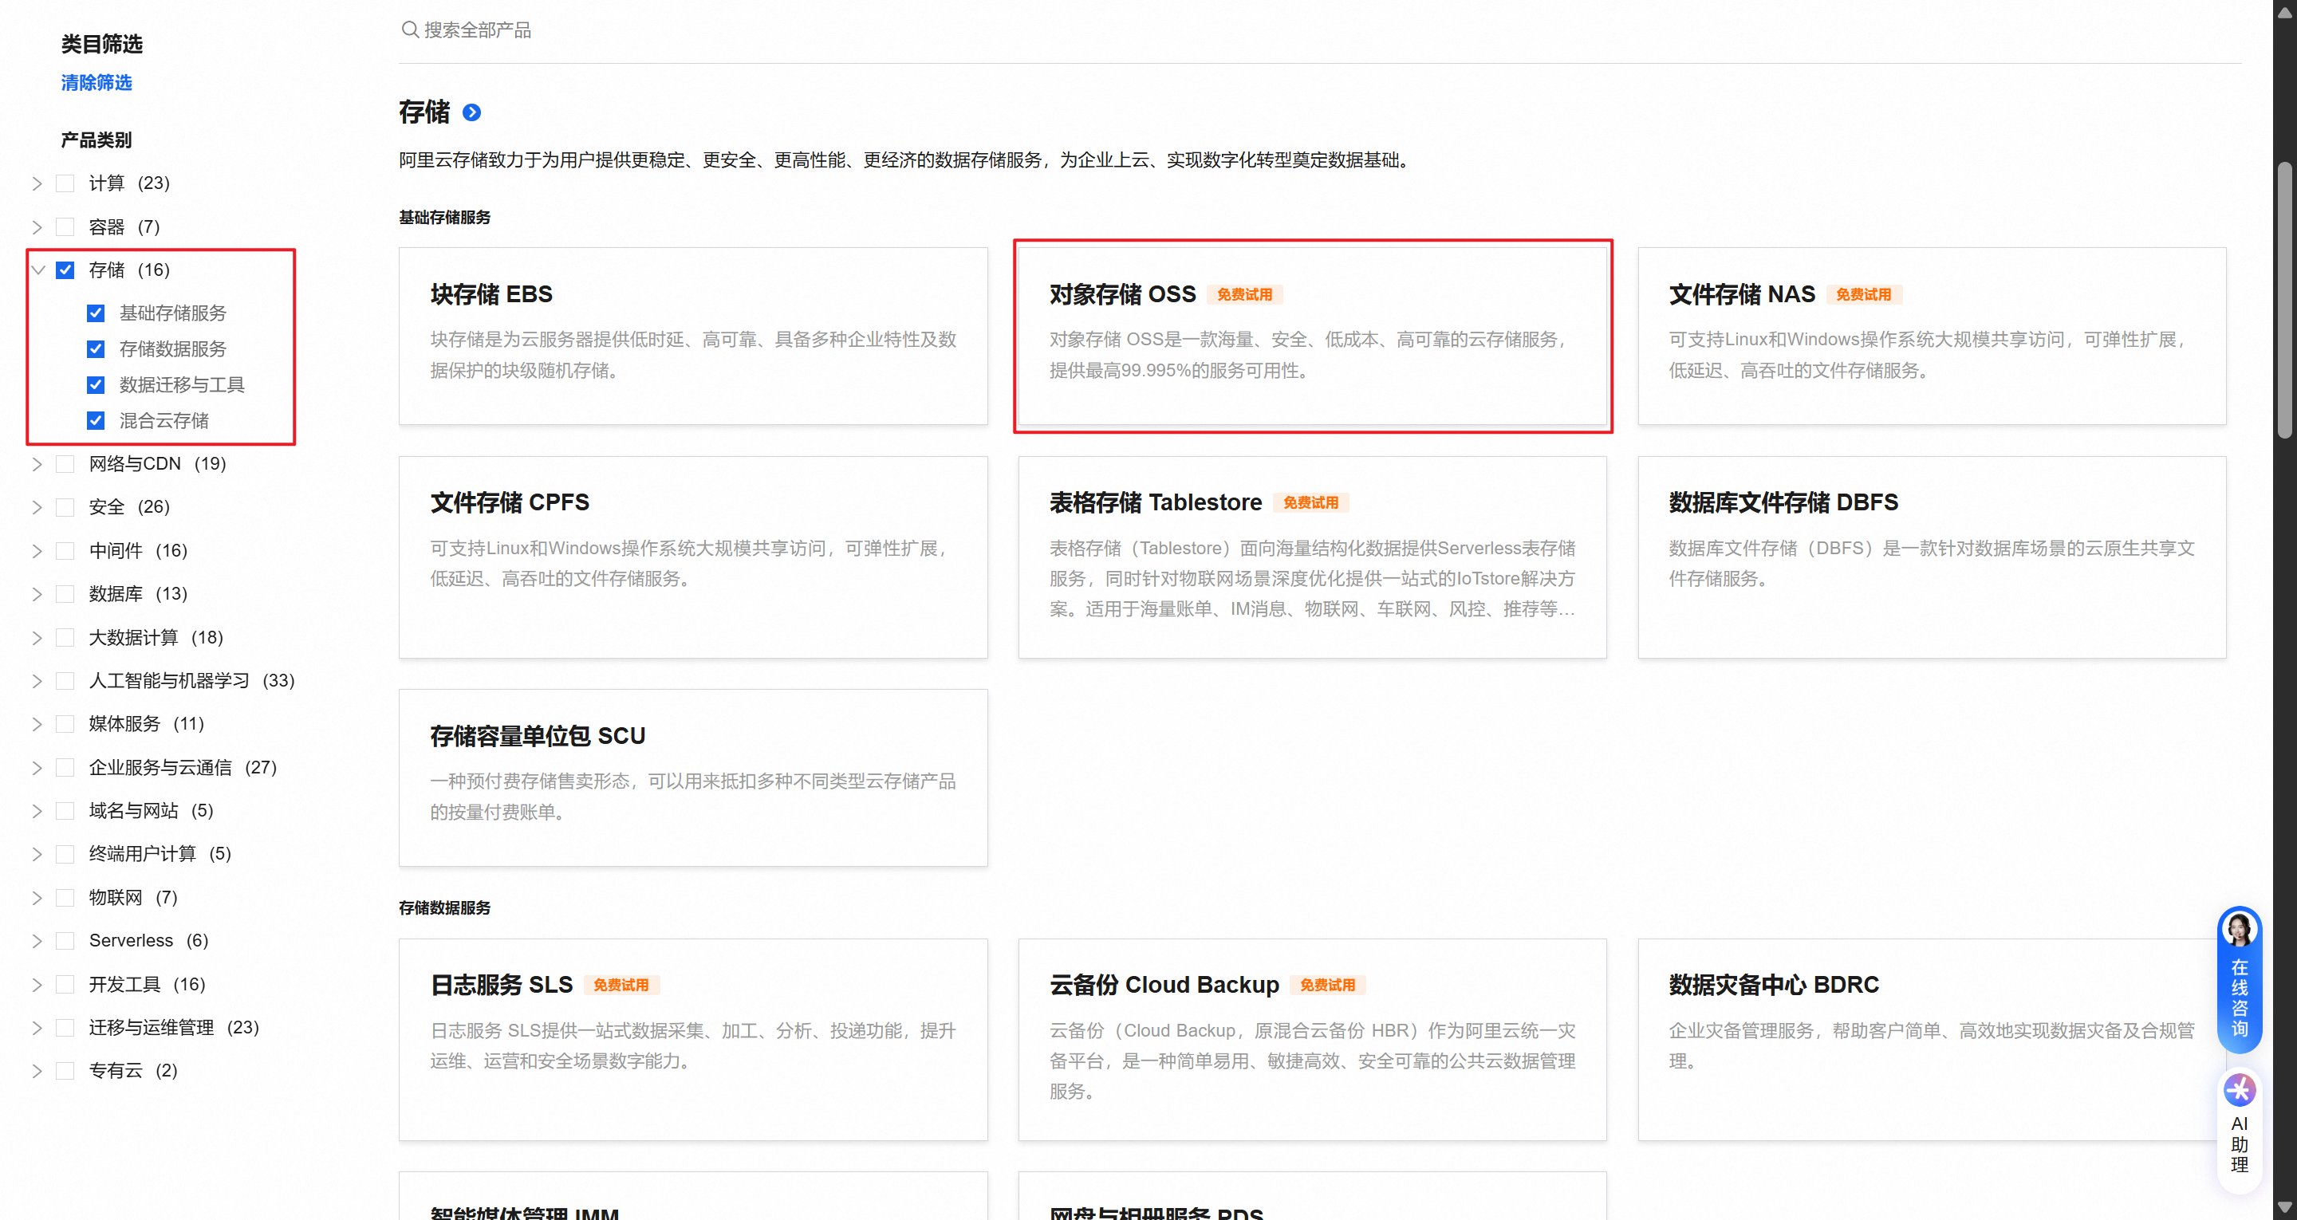
Task: Expand the 终端用户计算 category chevron
Action: pos(37,854)
